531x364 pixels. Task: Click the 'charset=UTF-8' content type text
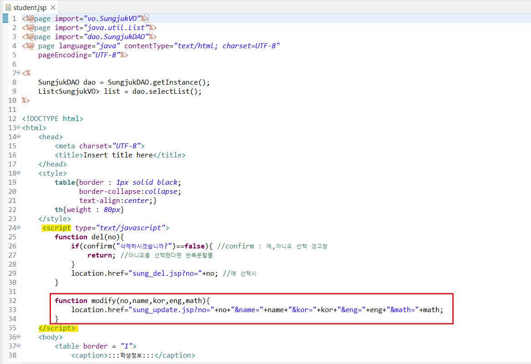pos(249,46)
